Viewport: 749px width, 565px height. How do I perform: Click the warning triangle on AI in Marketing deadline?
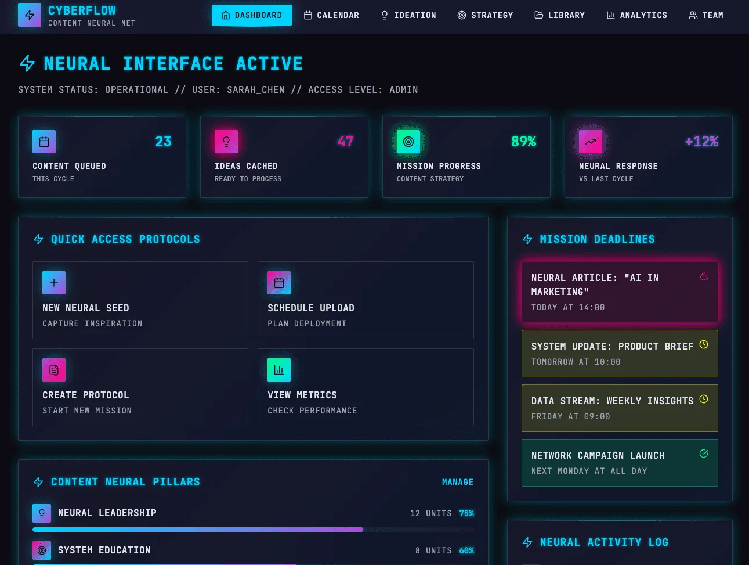coord(704,276)
